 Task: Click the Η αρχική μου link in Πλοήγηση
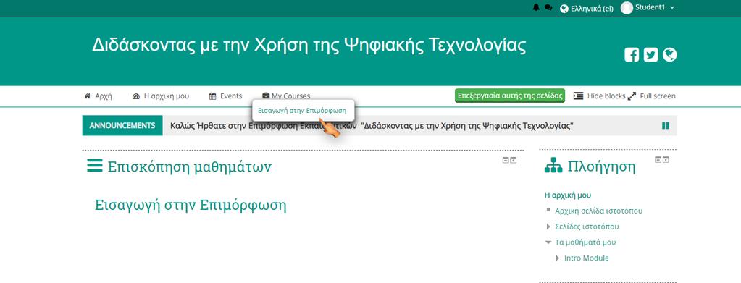click(568, 195)
